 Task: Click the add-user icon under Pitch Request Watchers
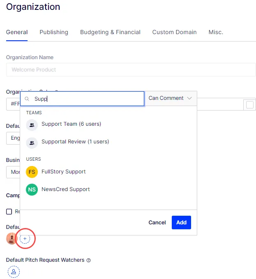(x=14, y=272)
